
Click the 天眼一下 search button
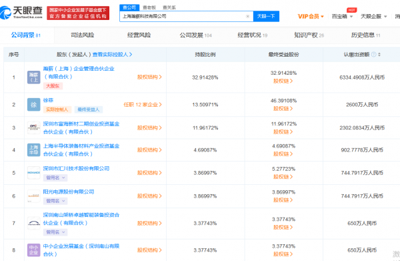[x=266, y=16]
